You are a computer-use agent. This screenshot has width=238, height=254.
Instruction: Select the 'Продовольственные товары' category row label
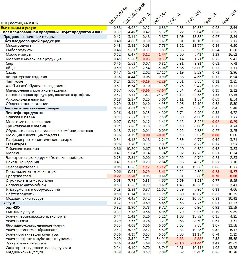[29, 37]
